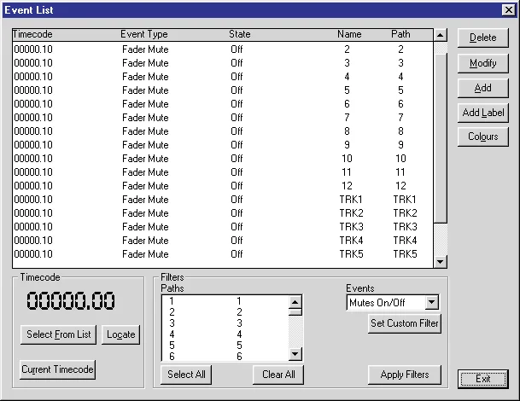
Task: Select path 4 in Filters Paths list
Action: point(225,334)
